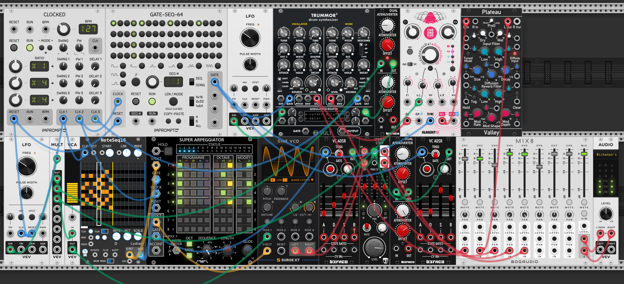This screenshot has height=284, width=624.
Task: Click the green OCT button on Super Arpeggiator
Action: (x=189, y=244)
